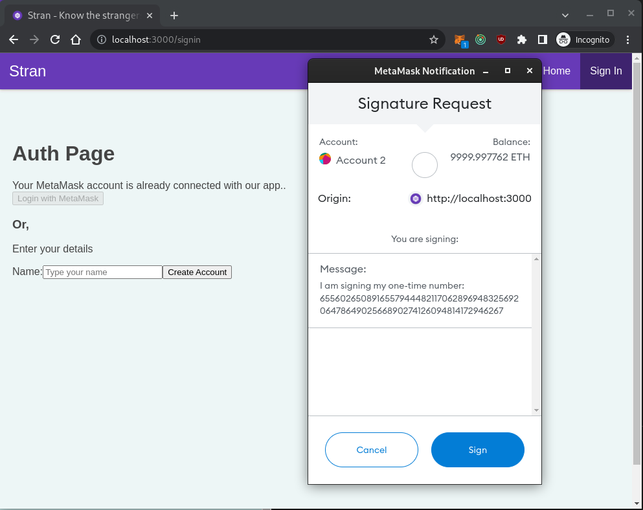The image size is (643, 510).
Task: Click the Auth Page heading
Action: [x=63, y=154]
